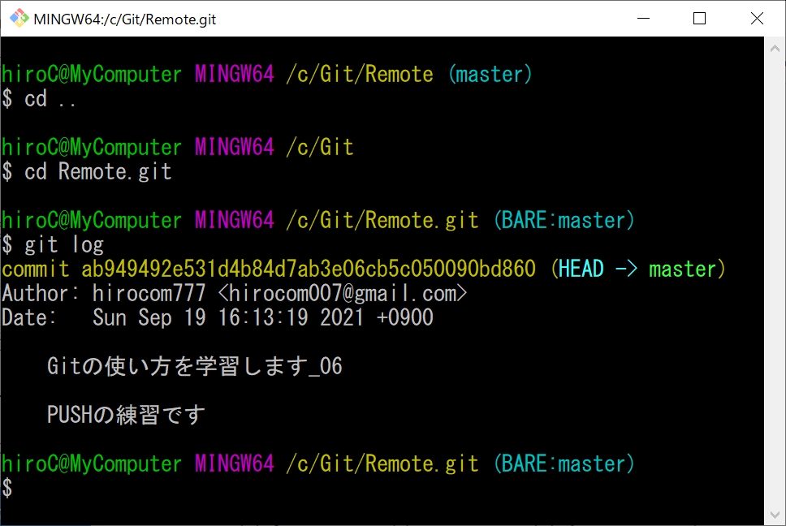Click the scrollbar down arrow

coord(775,515)
